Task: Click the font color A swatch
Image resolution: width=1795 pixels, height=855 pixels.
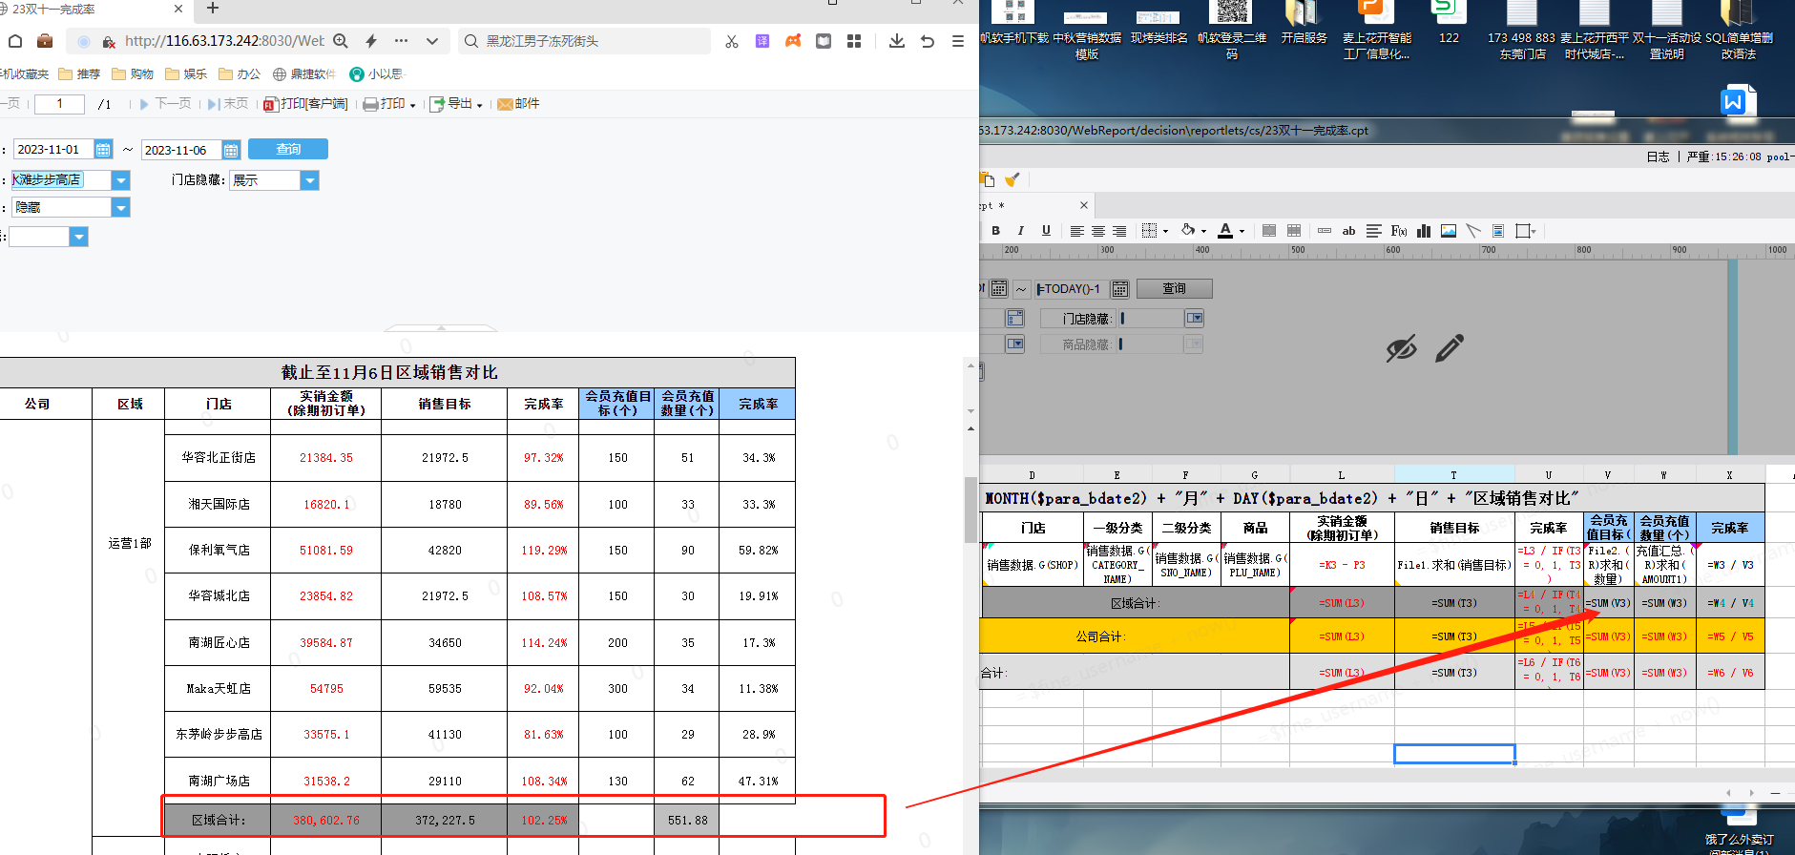Action: 1225,231
